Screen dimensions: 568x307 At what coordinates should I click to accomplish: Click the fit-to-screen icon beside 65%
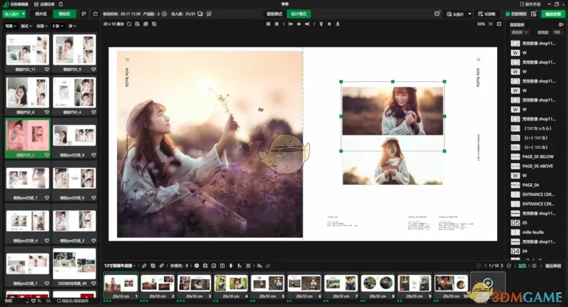pyautogui.click(x=491, y=24)
